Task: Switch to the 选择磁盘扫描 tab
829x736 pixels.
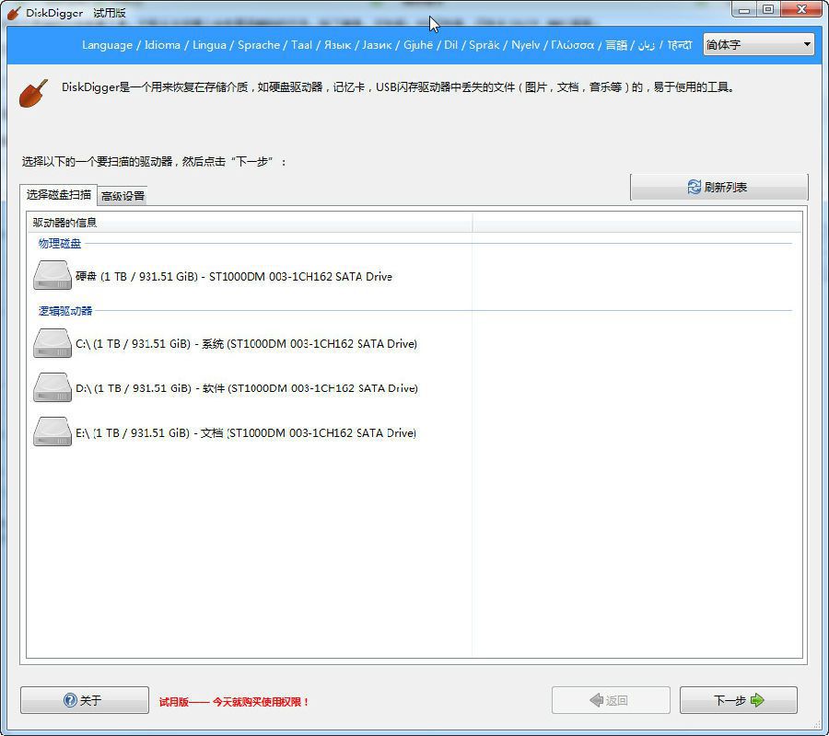Action: tap(59, 195)
